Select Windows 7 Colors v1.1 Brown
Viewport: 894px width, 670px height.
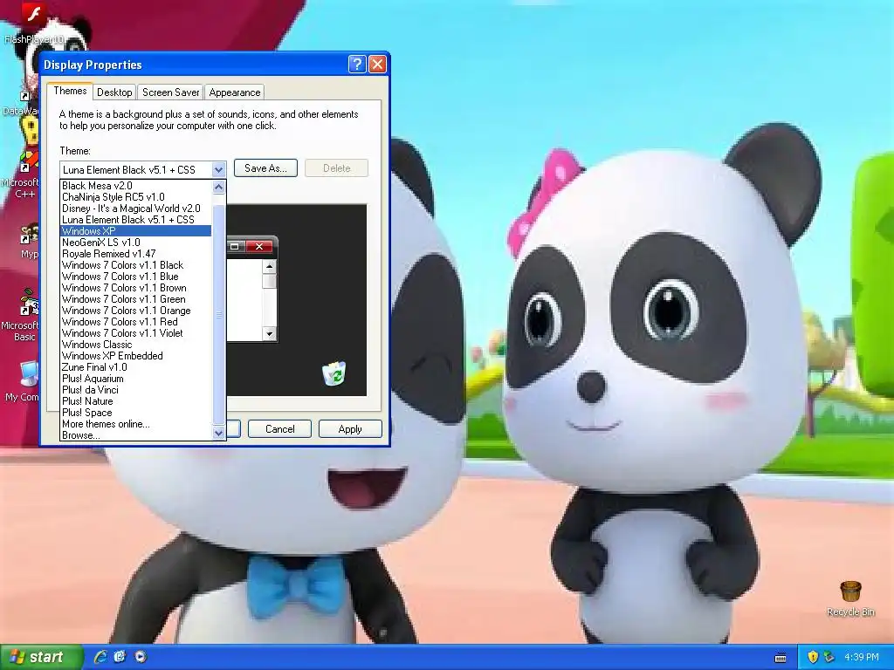coord(135,288)
